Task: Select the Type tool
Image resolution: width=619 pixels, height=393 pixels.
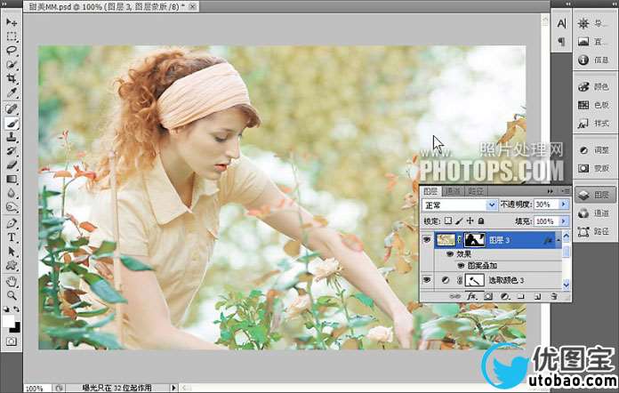Action: pos(12,237)
